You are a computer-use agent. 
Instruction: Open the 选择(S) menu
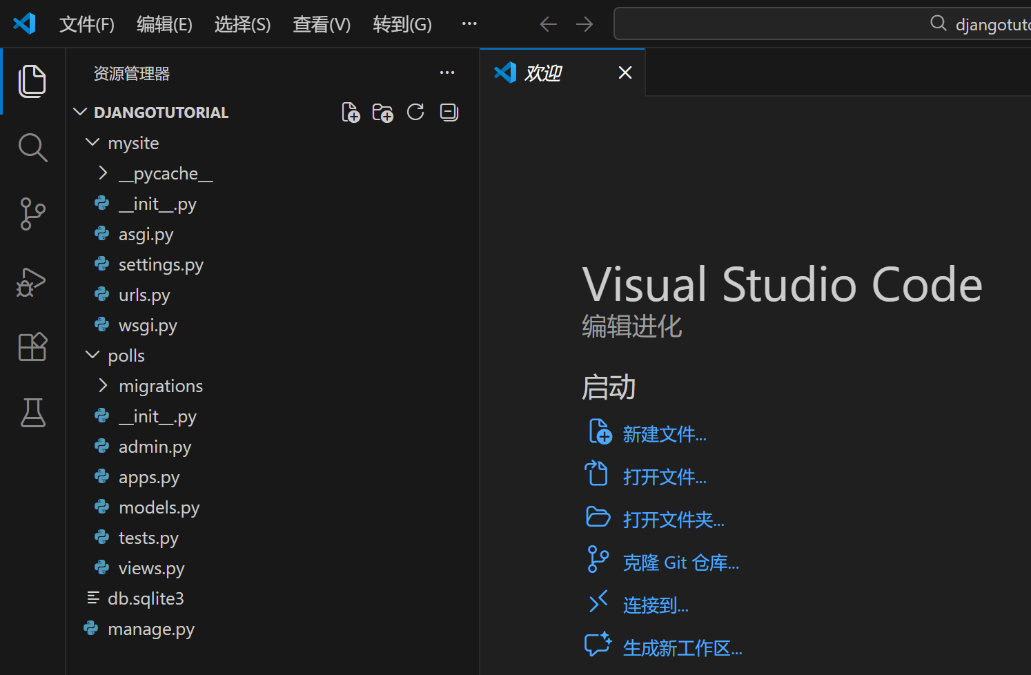(x=242, y=24)
